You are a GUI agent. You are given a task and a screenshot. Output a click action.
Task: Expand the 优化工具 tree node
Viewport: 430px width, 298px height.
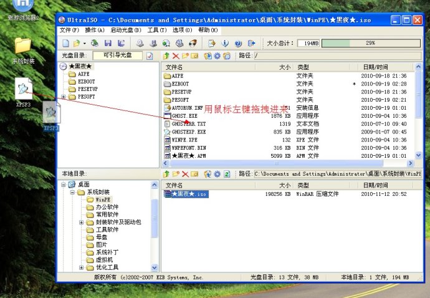pyautogui.click(x=82, y=267)
